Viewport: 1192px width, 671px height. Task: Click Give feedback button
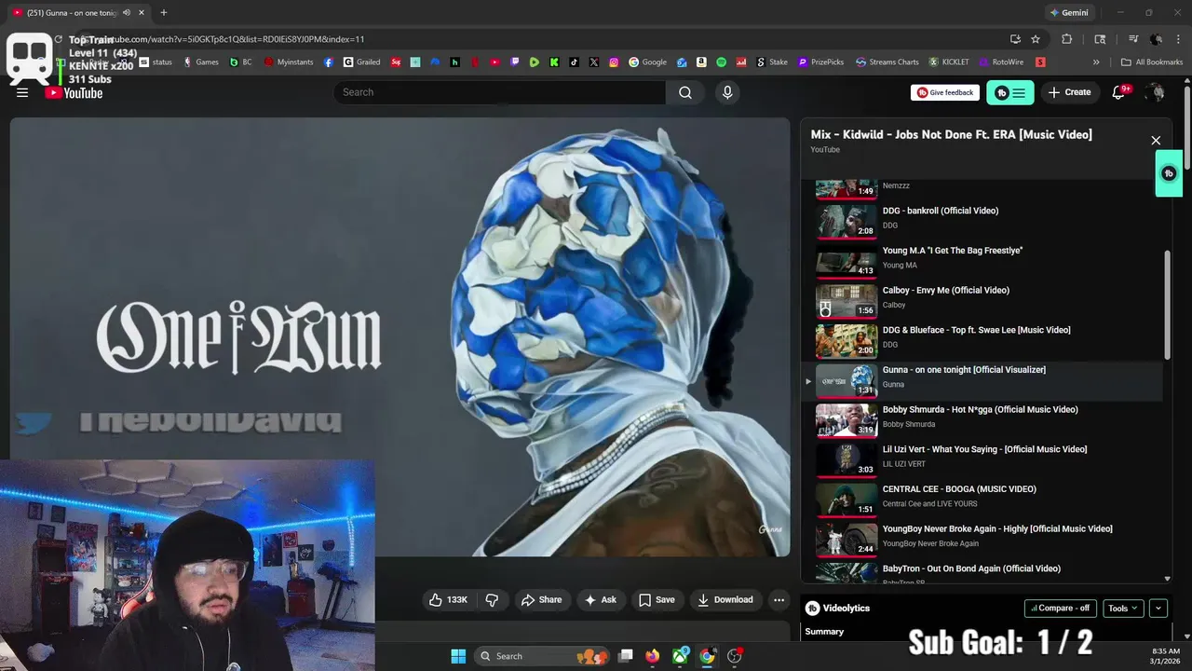coord(945,92)
